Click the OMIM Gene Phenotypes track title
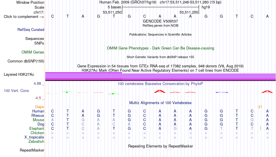276x157 pixels. pos(160,48)
